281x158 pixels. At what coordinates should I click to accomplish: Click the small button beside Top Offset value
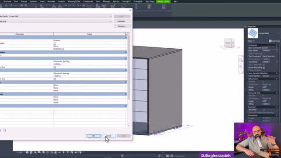[277, 62]
